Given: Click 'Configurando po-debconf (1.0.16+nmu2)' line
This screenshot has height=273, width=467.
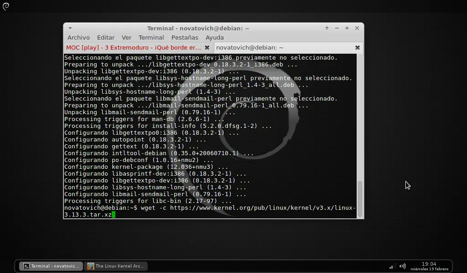Looking at the screenshot, I should (x=139, y=160).
